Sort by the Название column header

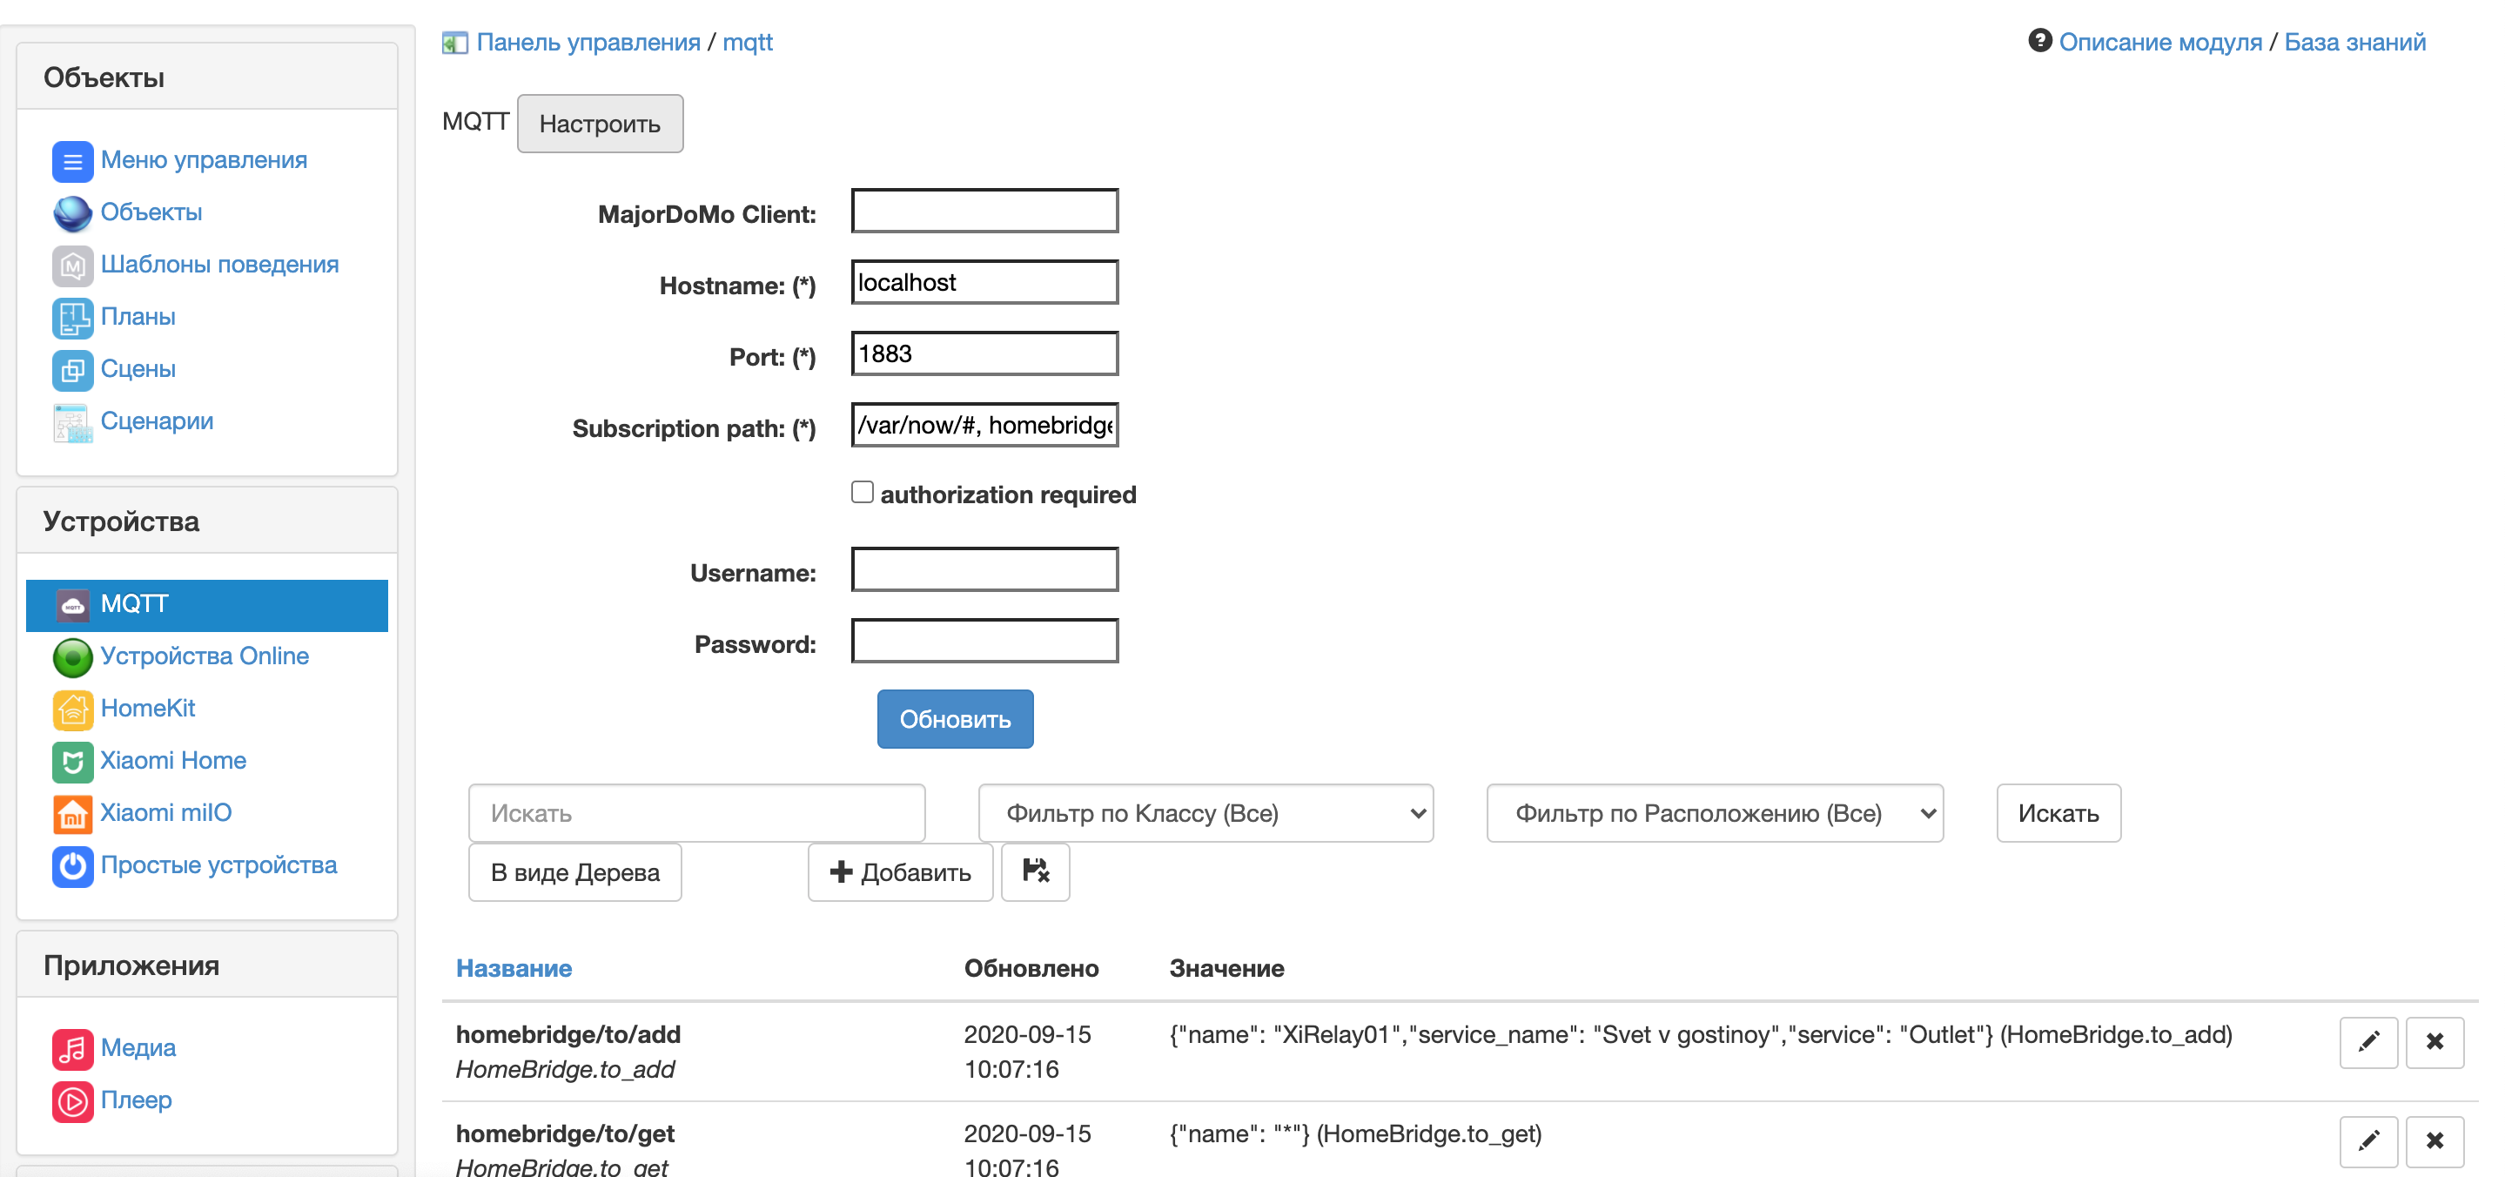pos(514,968)
